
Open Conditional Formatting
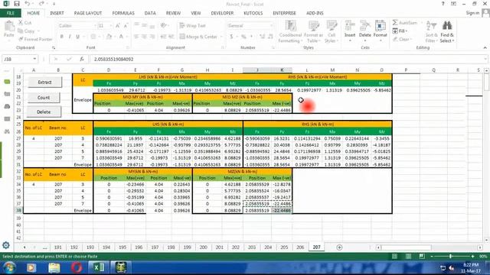(x=290, y=31)
